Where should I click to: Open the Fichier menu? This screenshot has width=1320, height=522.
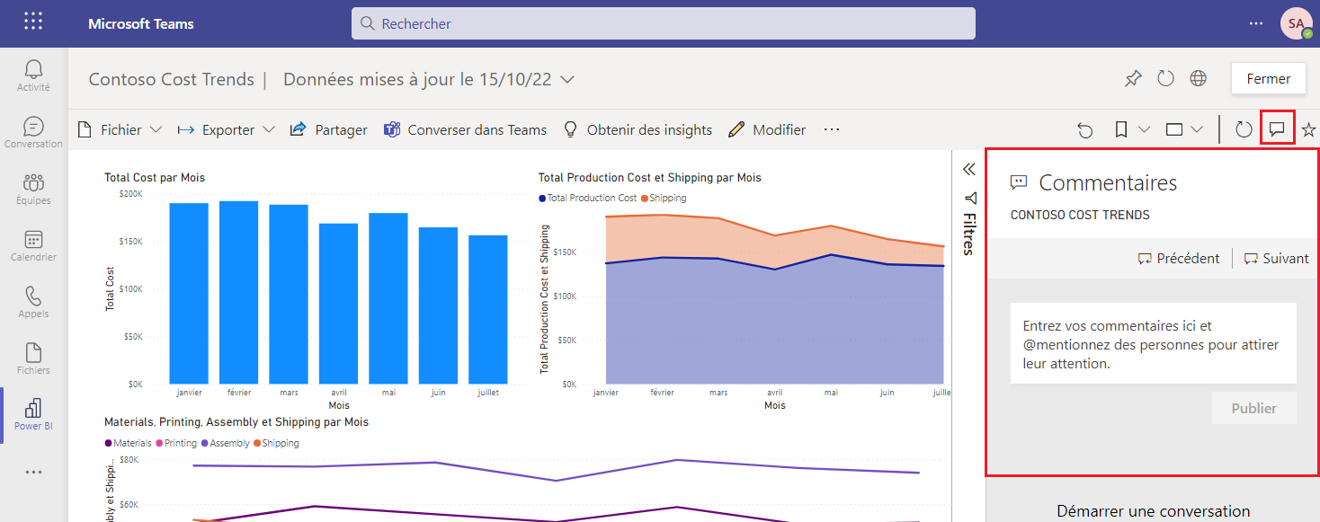click(x=120, y=130)
